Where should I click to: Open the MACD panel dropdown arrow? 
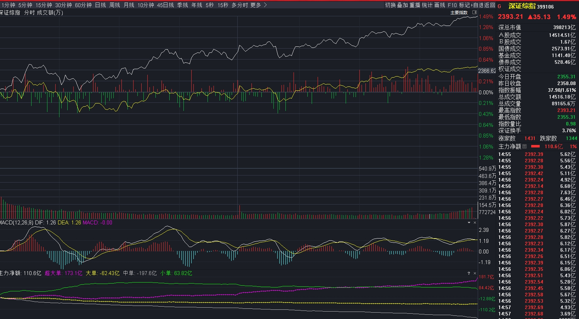pos(469,223)
